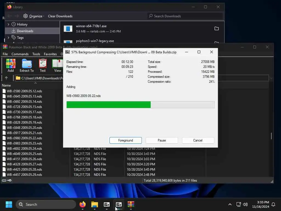This screenshot has height=211, width=281.
Task: Sort by the Name column header
Action: [x=7, y=85]
